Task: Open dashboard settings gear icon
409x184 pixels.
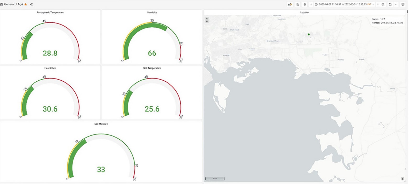Action: tap(304, 4)
